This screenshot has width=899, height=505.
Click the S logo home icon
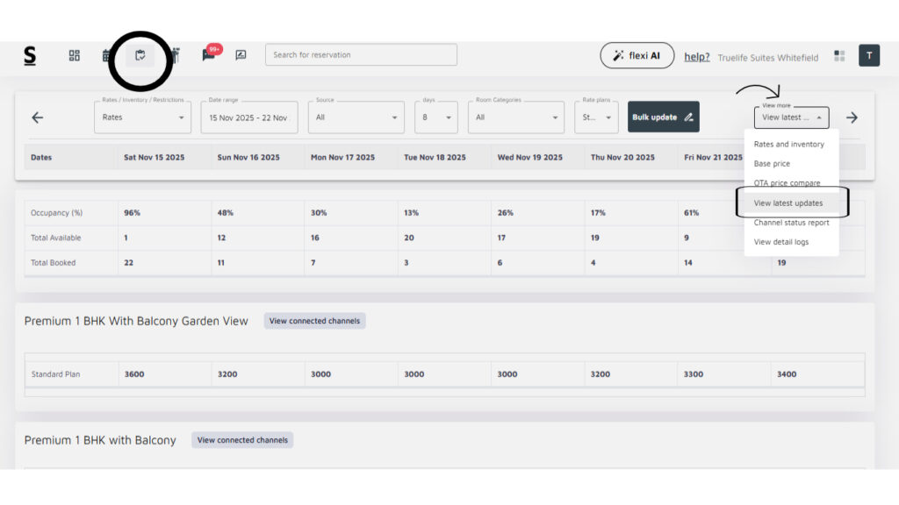coord(30,56)
